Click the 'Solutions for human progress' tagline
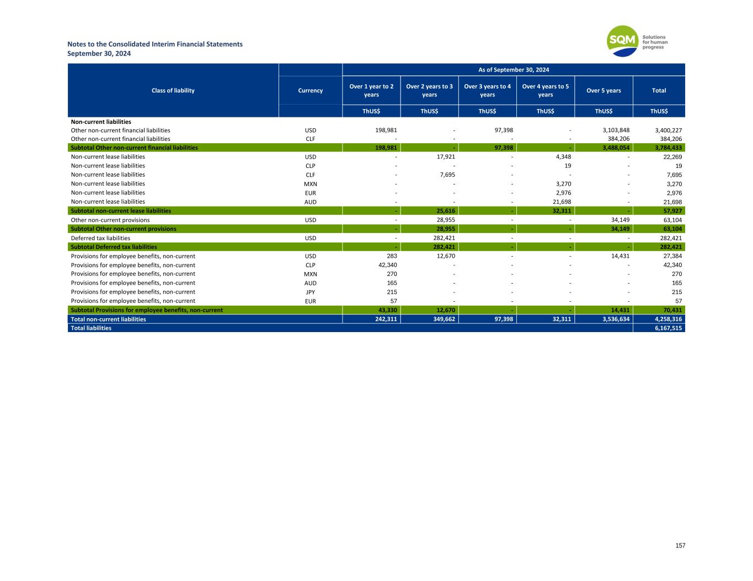The height and width of the screenshot is (581, 753). click(x=655, y=42)
